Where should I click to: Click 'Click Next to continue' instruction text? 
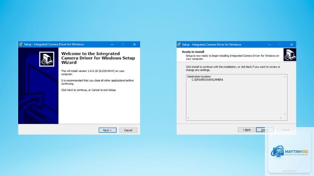coord(89,90)
